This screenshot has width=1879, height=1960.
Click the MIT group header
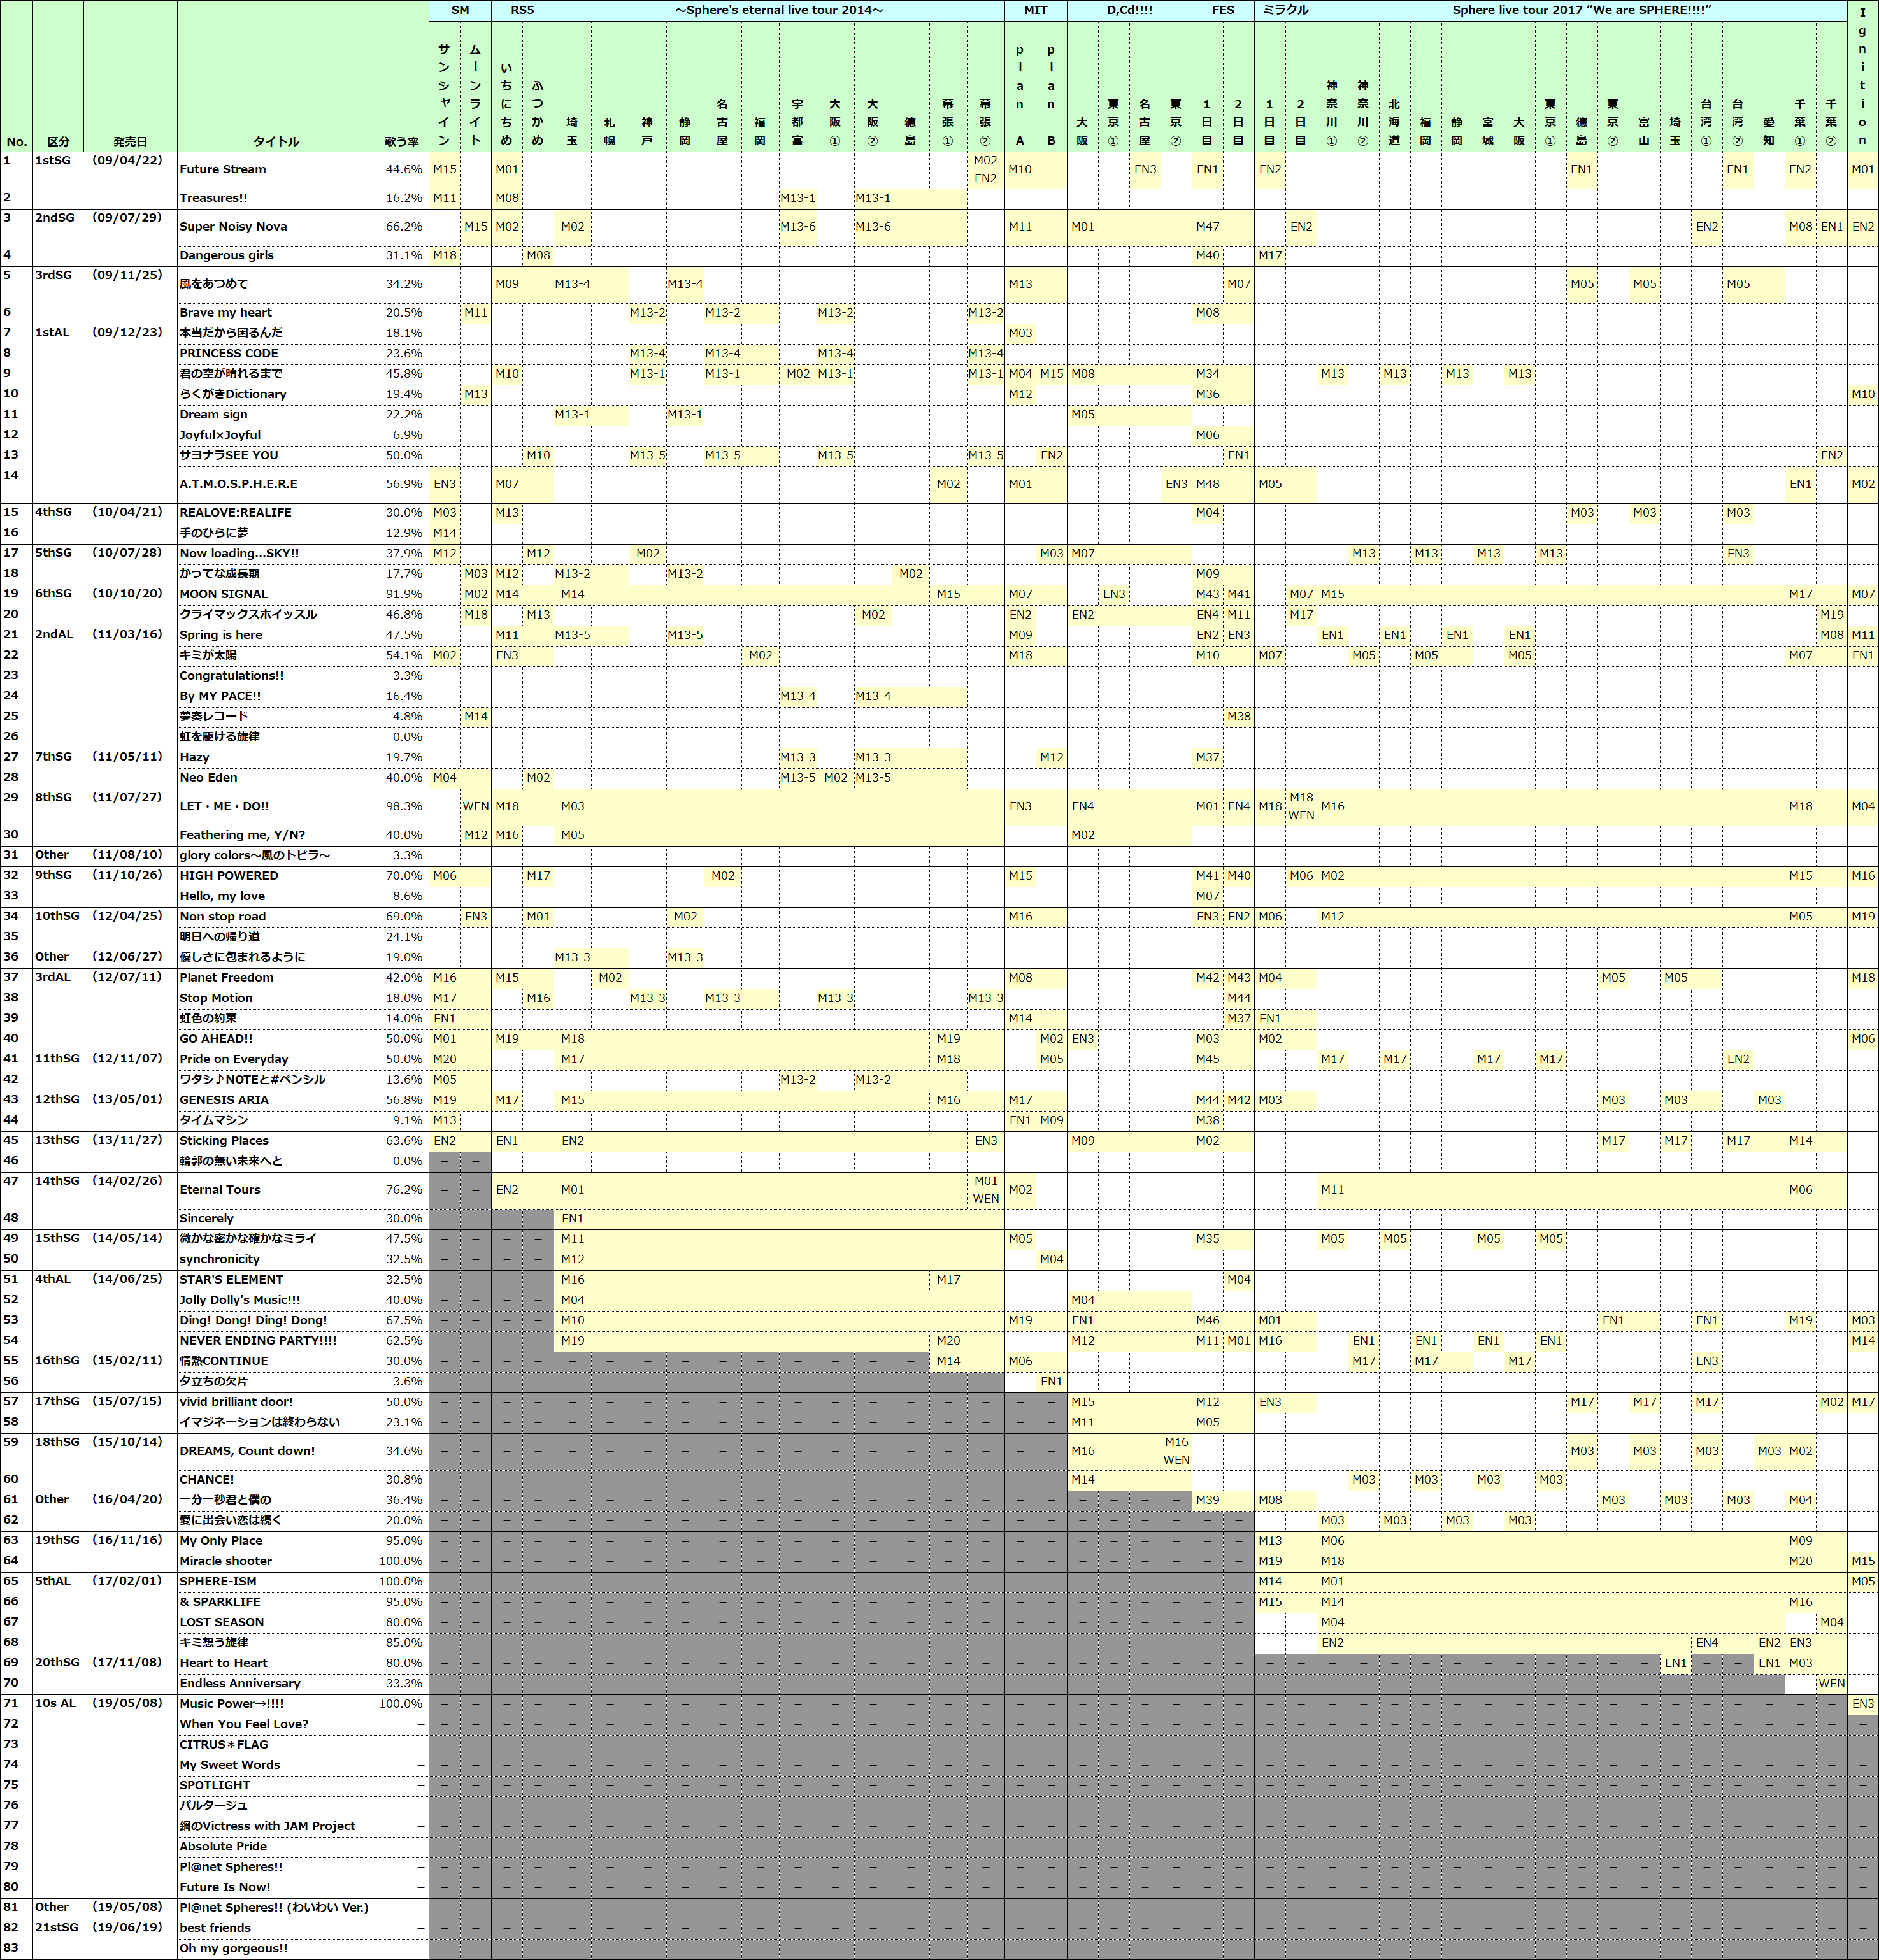[1036, 10]
